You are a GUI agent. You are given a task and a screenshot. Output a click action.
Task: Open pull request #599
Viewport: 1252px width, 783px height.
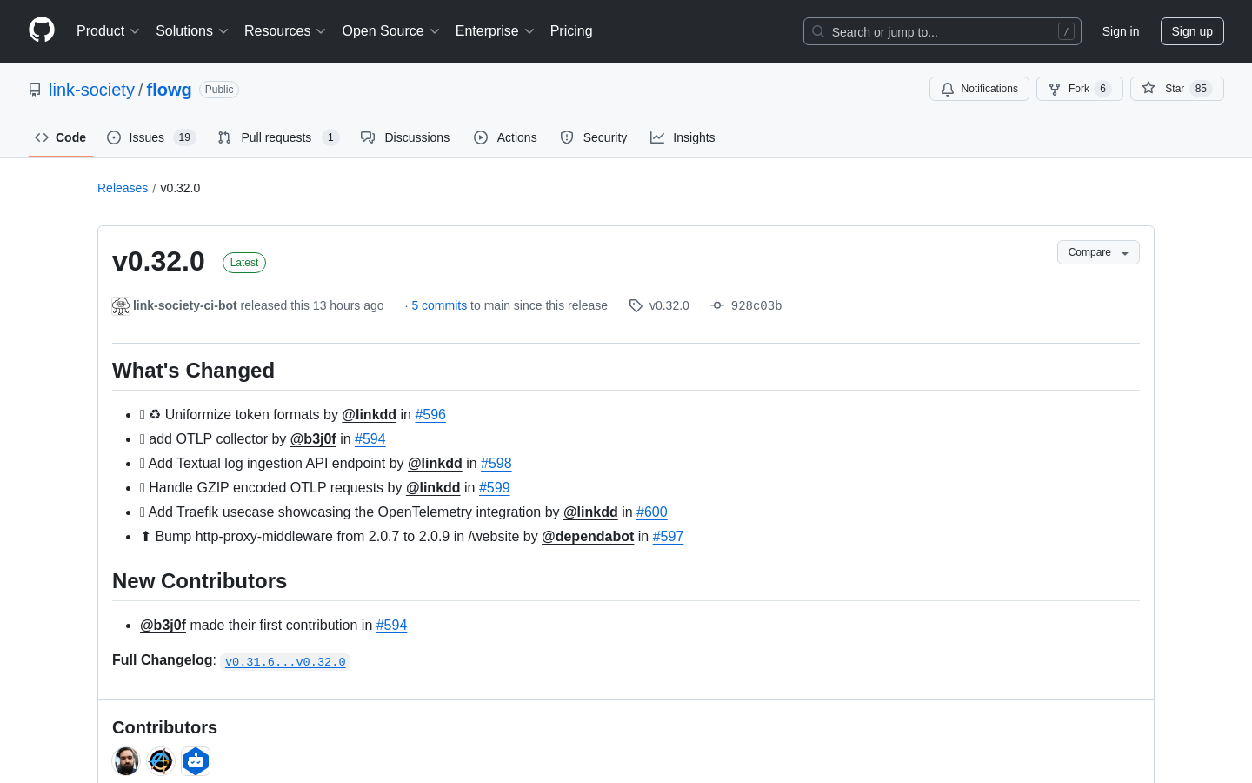pyautogui.click(x=495, y=487)
